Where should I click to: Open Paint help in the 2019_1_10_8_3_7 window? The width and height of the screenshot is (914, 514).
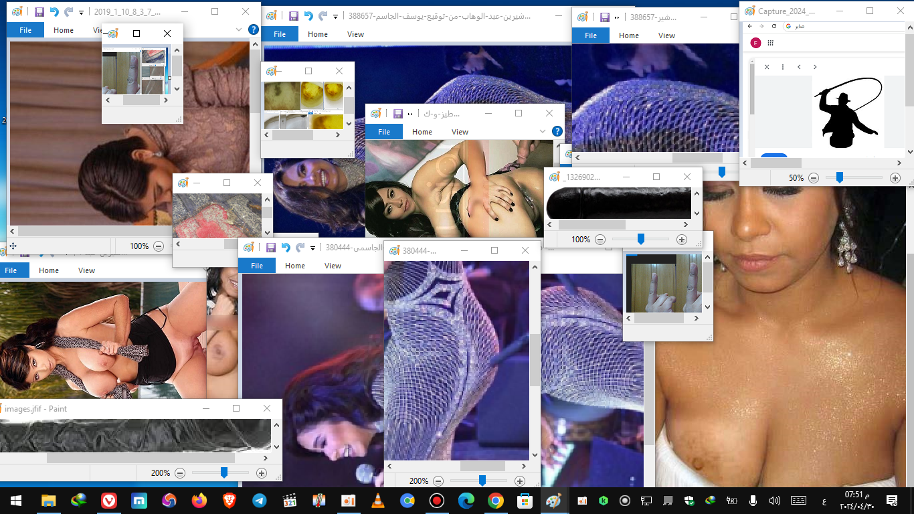(x=253, y=29)
